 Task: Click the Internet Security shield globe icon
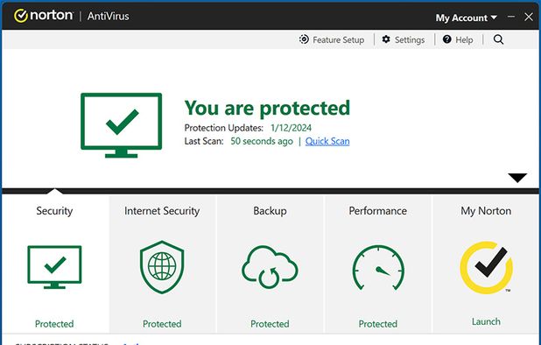click(x=162, y=267)
